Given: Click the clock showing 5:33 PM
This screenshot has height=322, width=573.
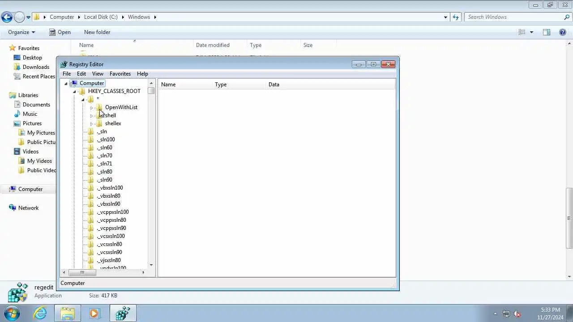Looking at the screenshot, I should [550, 310].
